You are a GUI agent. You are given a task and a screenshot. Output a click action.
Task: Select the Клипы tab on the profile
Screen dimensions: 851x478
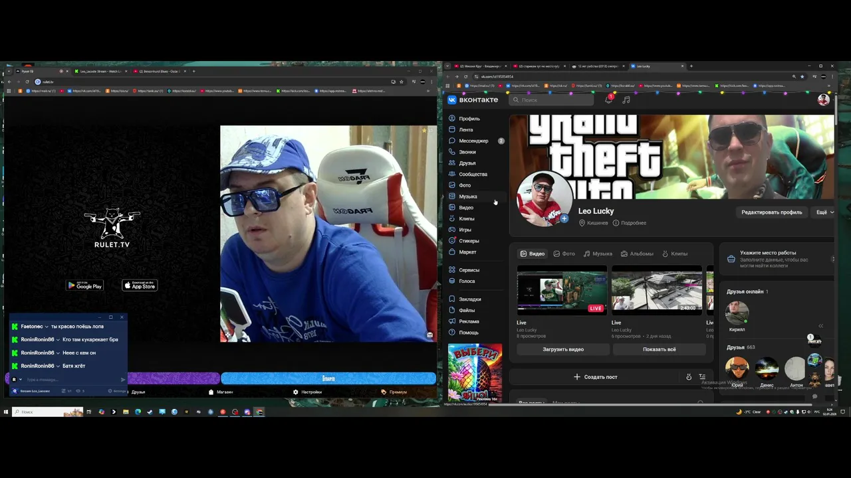tap(675, 254)
